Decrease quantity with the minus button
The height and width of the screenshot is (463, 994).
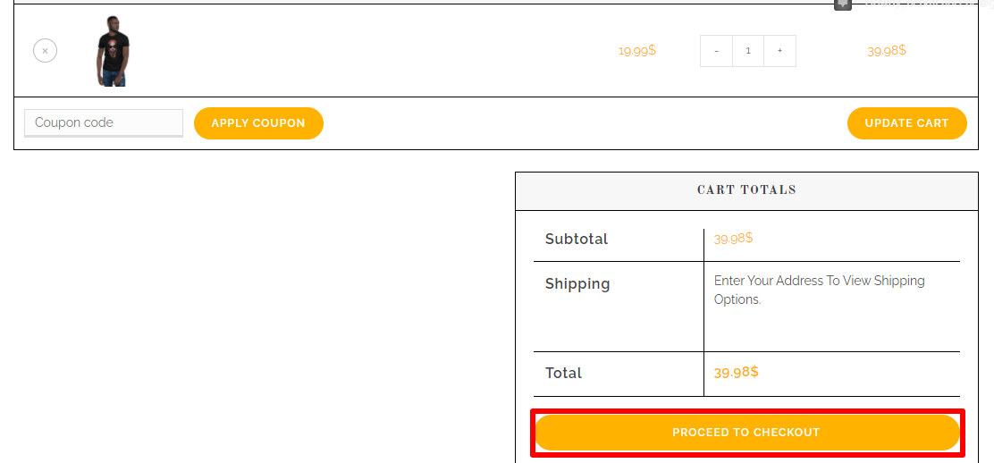(x=716, y=51)
